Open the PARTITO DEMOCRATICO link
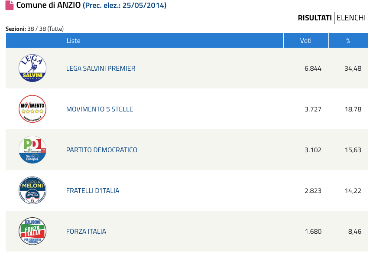The width and height of the screenshot is (373, 255). pyautogui.click(x=101, y=150)
